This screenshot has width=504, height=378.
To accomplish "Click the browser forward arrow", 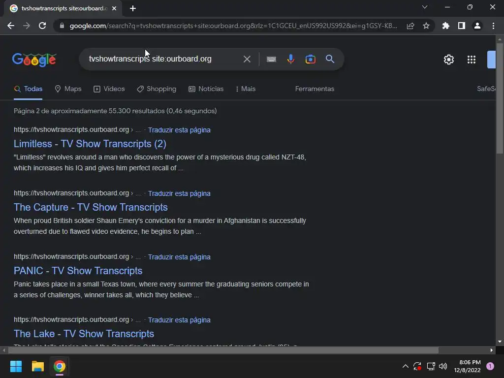I will click(x=27, y=26).
